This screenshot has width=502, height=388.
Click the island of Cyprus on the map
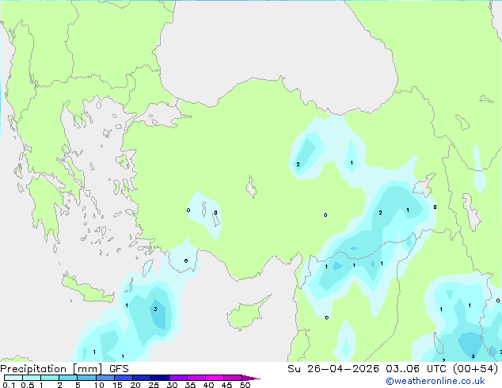click(x=246, y=314)
